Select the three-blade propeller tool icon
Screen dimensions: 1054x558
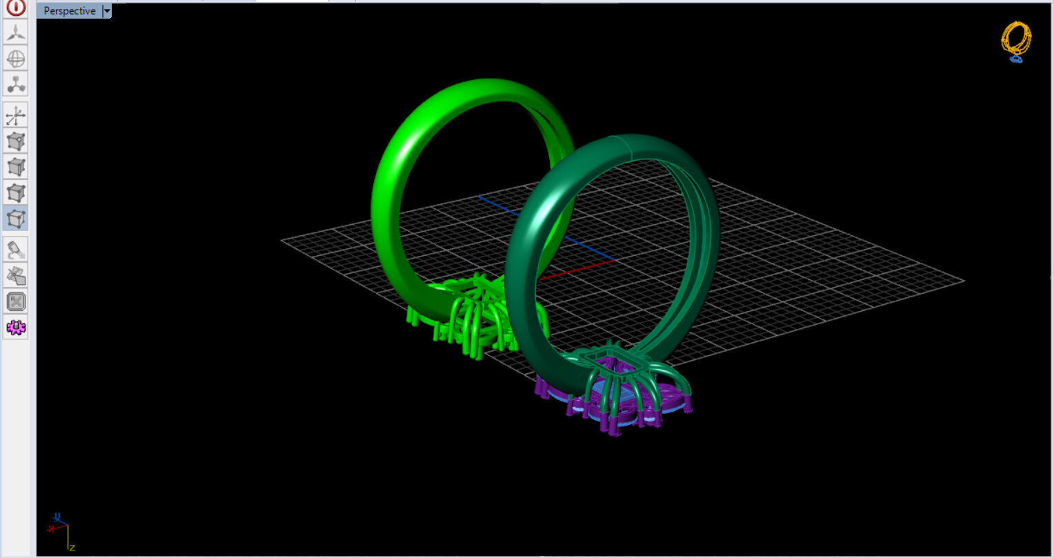pyautogui.click(x=16, y=32)
